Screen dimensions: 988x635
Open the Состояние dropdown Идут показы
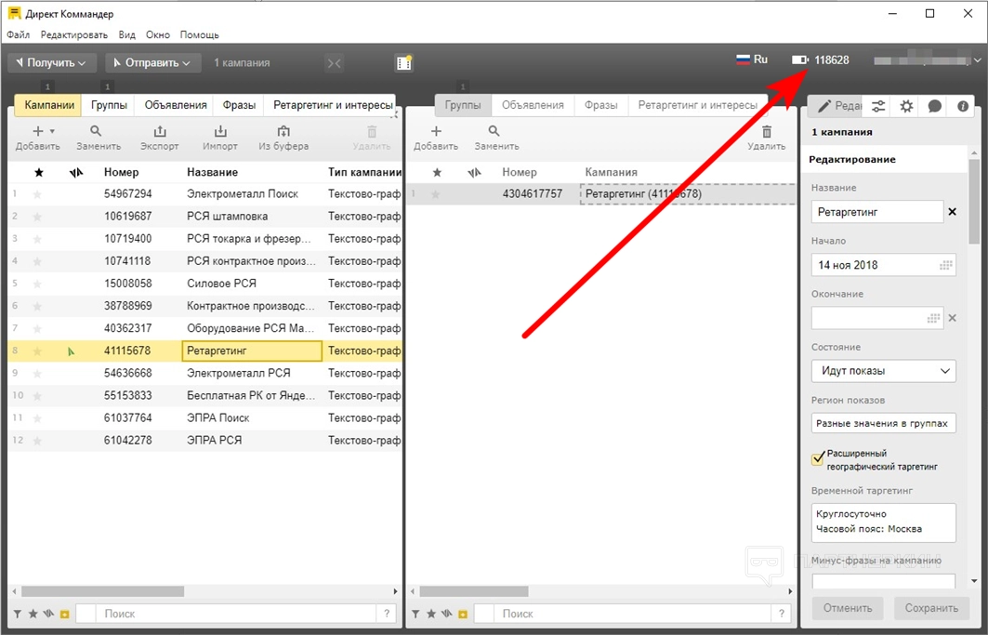[x=883, y=371]
